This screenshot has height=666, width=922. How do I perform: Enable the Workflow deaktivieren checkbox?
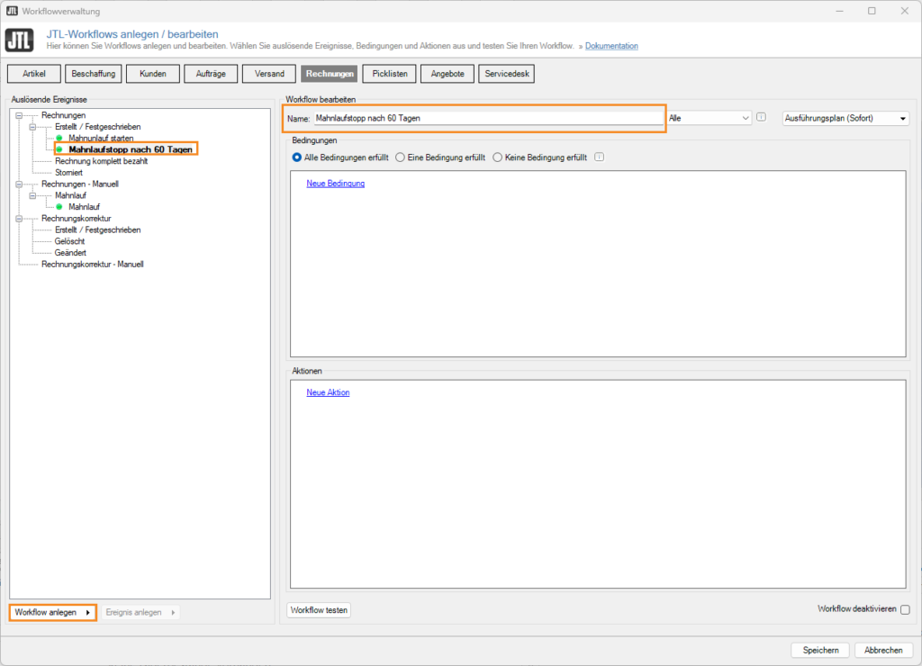[x=904, y=609]
